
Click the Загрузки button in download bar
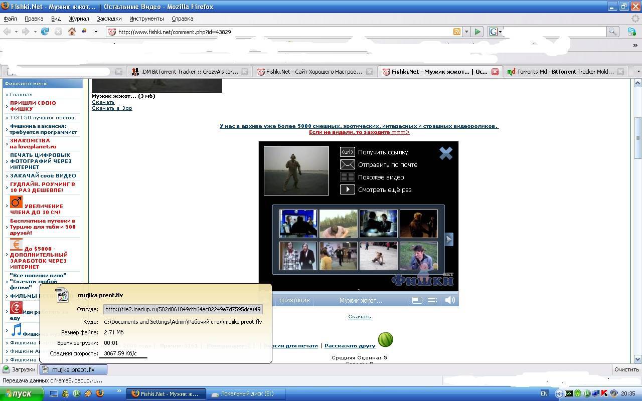pyautogui.click(x=20, y=369)
